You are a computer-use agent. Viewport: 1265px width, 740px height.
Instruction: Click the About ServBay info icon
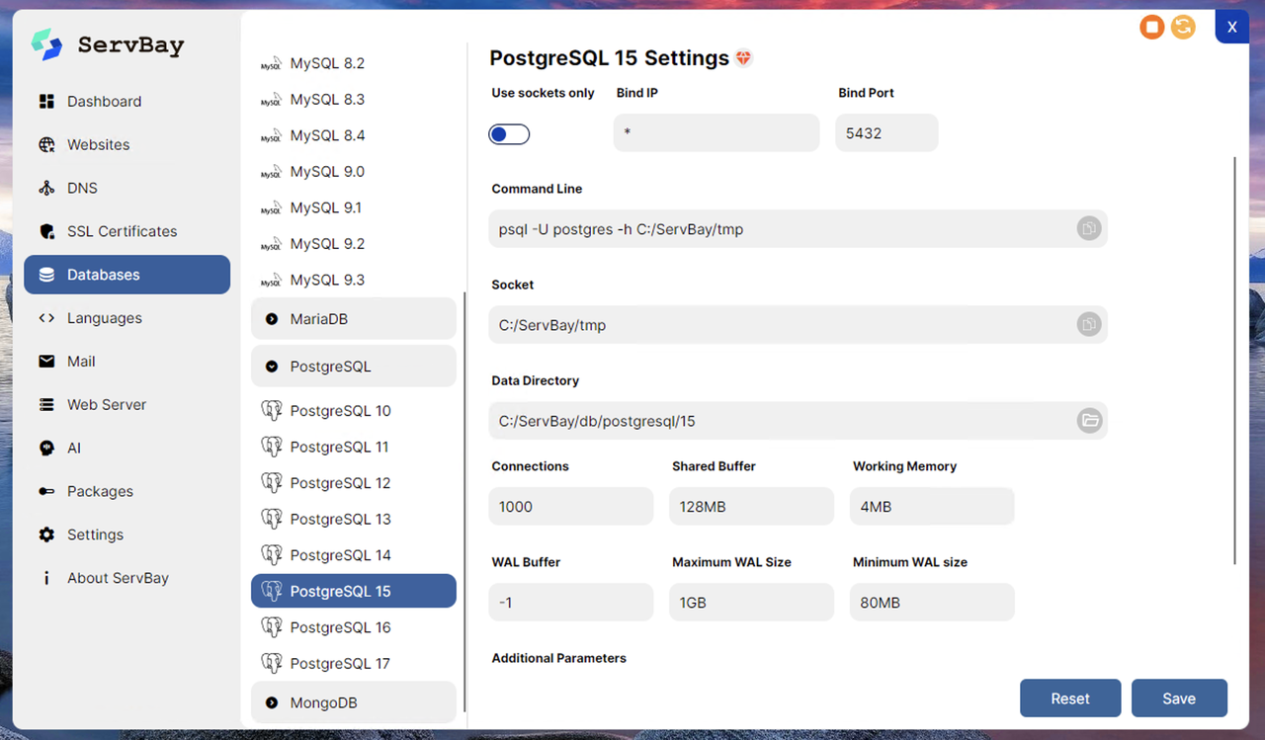[46, 578]
